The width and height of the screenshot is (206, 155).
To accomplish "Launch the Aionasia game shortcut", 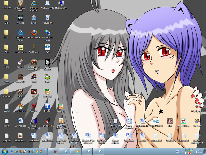I will click(x=20, y=19).
